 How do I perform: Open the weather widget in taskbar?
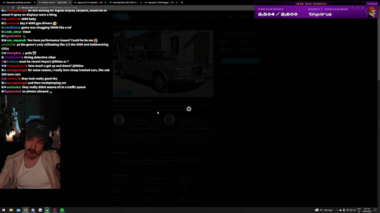[x=324, y=210]
